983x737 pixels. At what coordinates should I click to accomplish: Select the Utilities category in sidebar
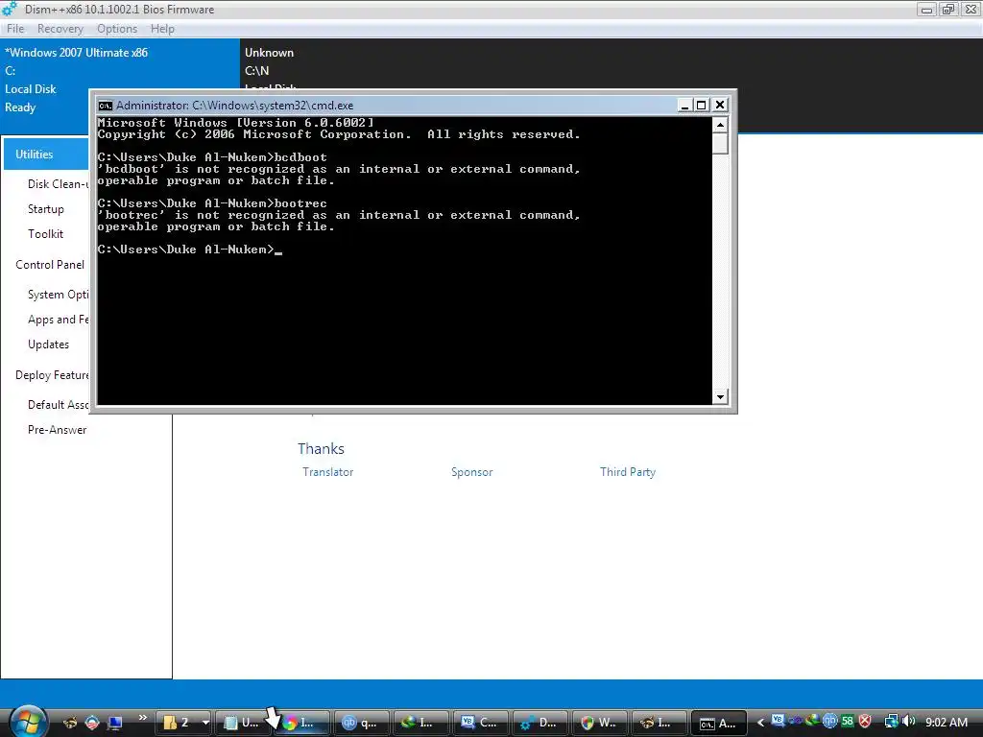pos(47,155)
